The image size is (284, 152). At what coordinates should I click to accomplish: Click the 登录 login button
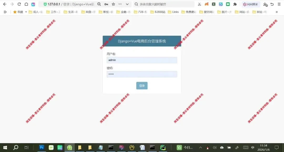point(142,86)
